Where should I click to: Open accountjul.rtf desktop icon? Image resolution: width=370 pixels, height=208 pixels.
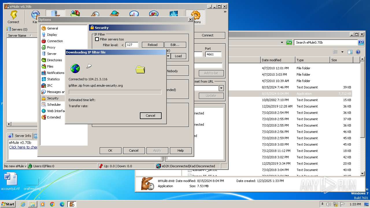point(10,181)
